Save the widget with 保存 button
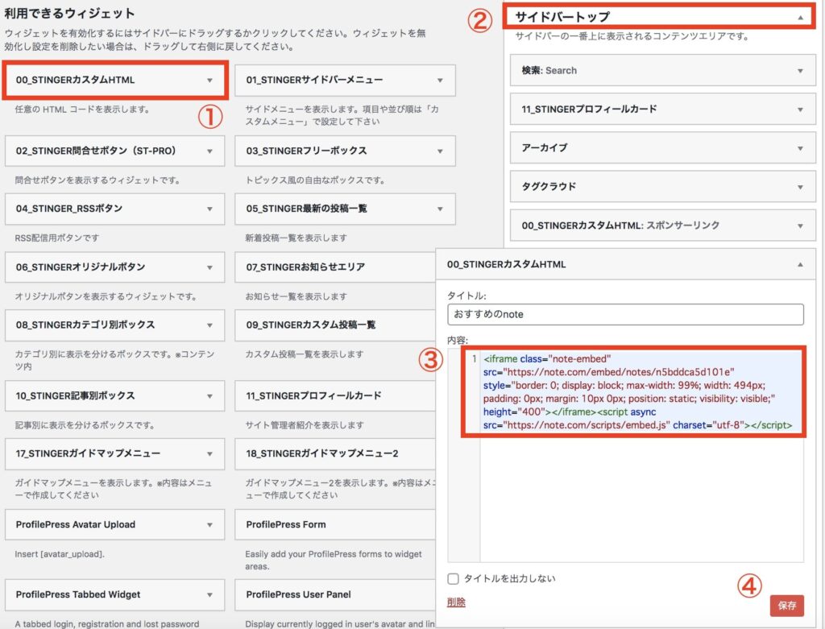Image resolution: width=825 pixels, height=629 pixels. click(786, 606)
